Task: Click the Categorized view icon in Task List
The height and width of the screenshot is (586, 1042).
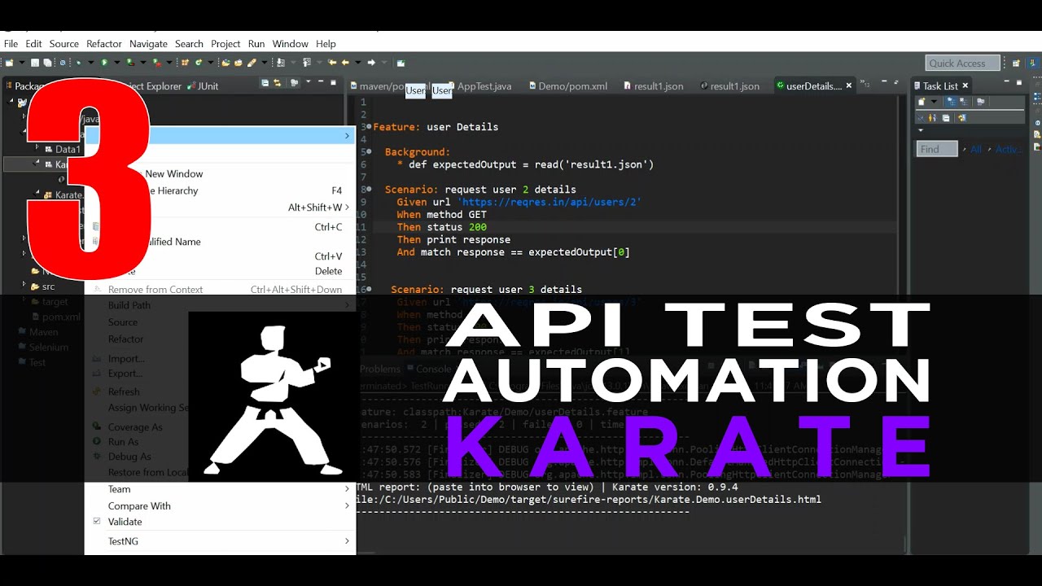Action: pyautogui.click(x=952, y=102)
